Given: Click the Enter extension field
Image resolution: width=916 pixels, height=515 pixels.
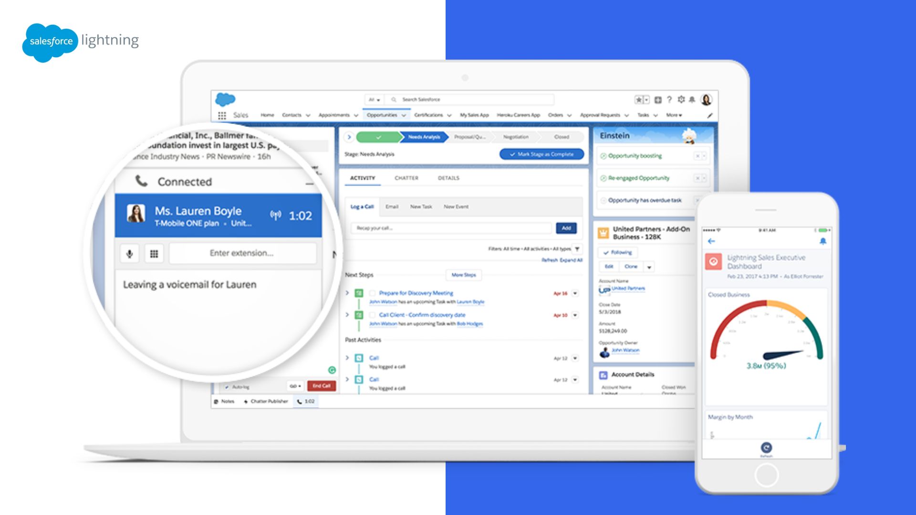Looking at the screenshot, I should (x=242, y=253).
